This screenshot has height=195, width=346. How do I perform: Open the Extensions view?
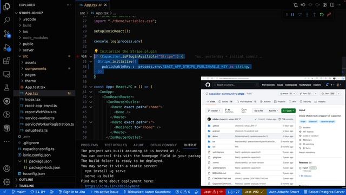pyautogui.click(x=6, y=61)
